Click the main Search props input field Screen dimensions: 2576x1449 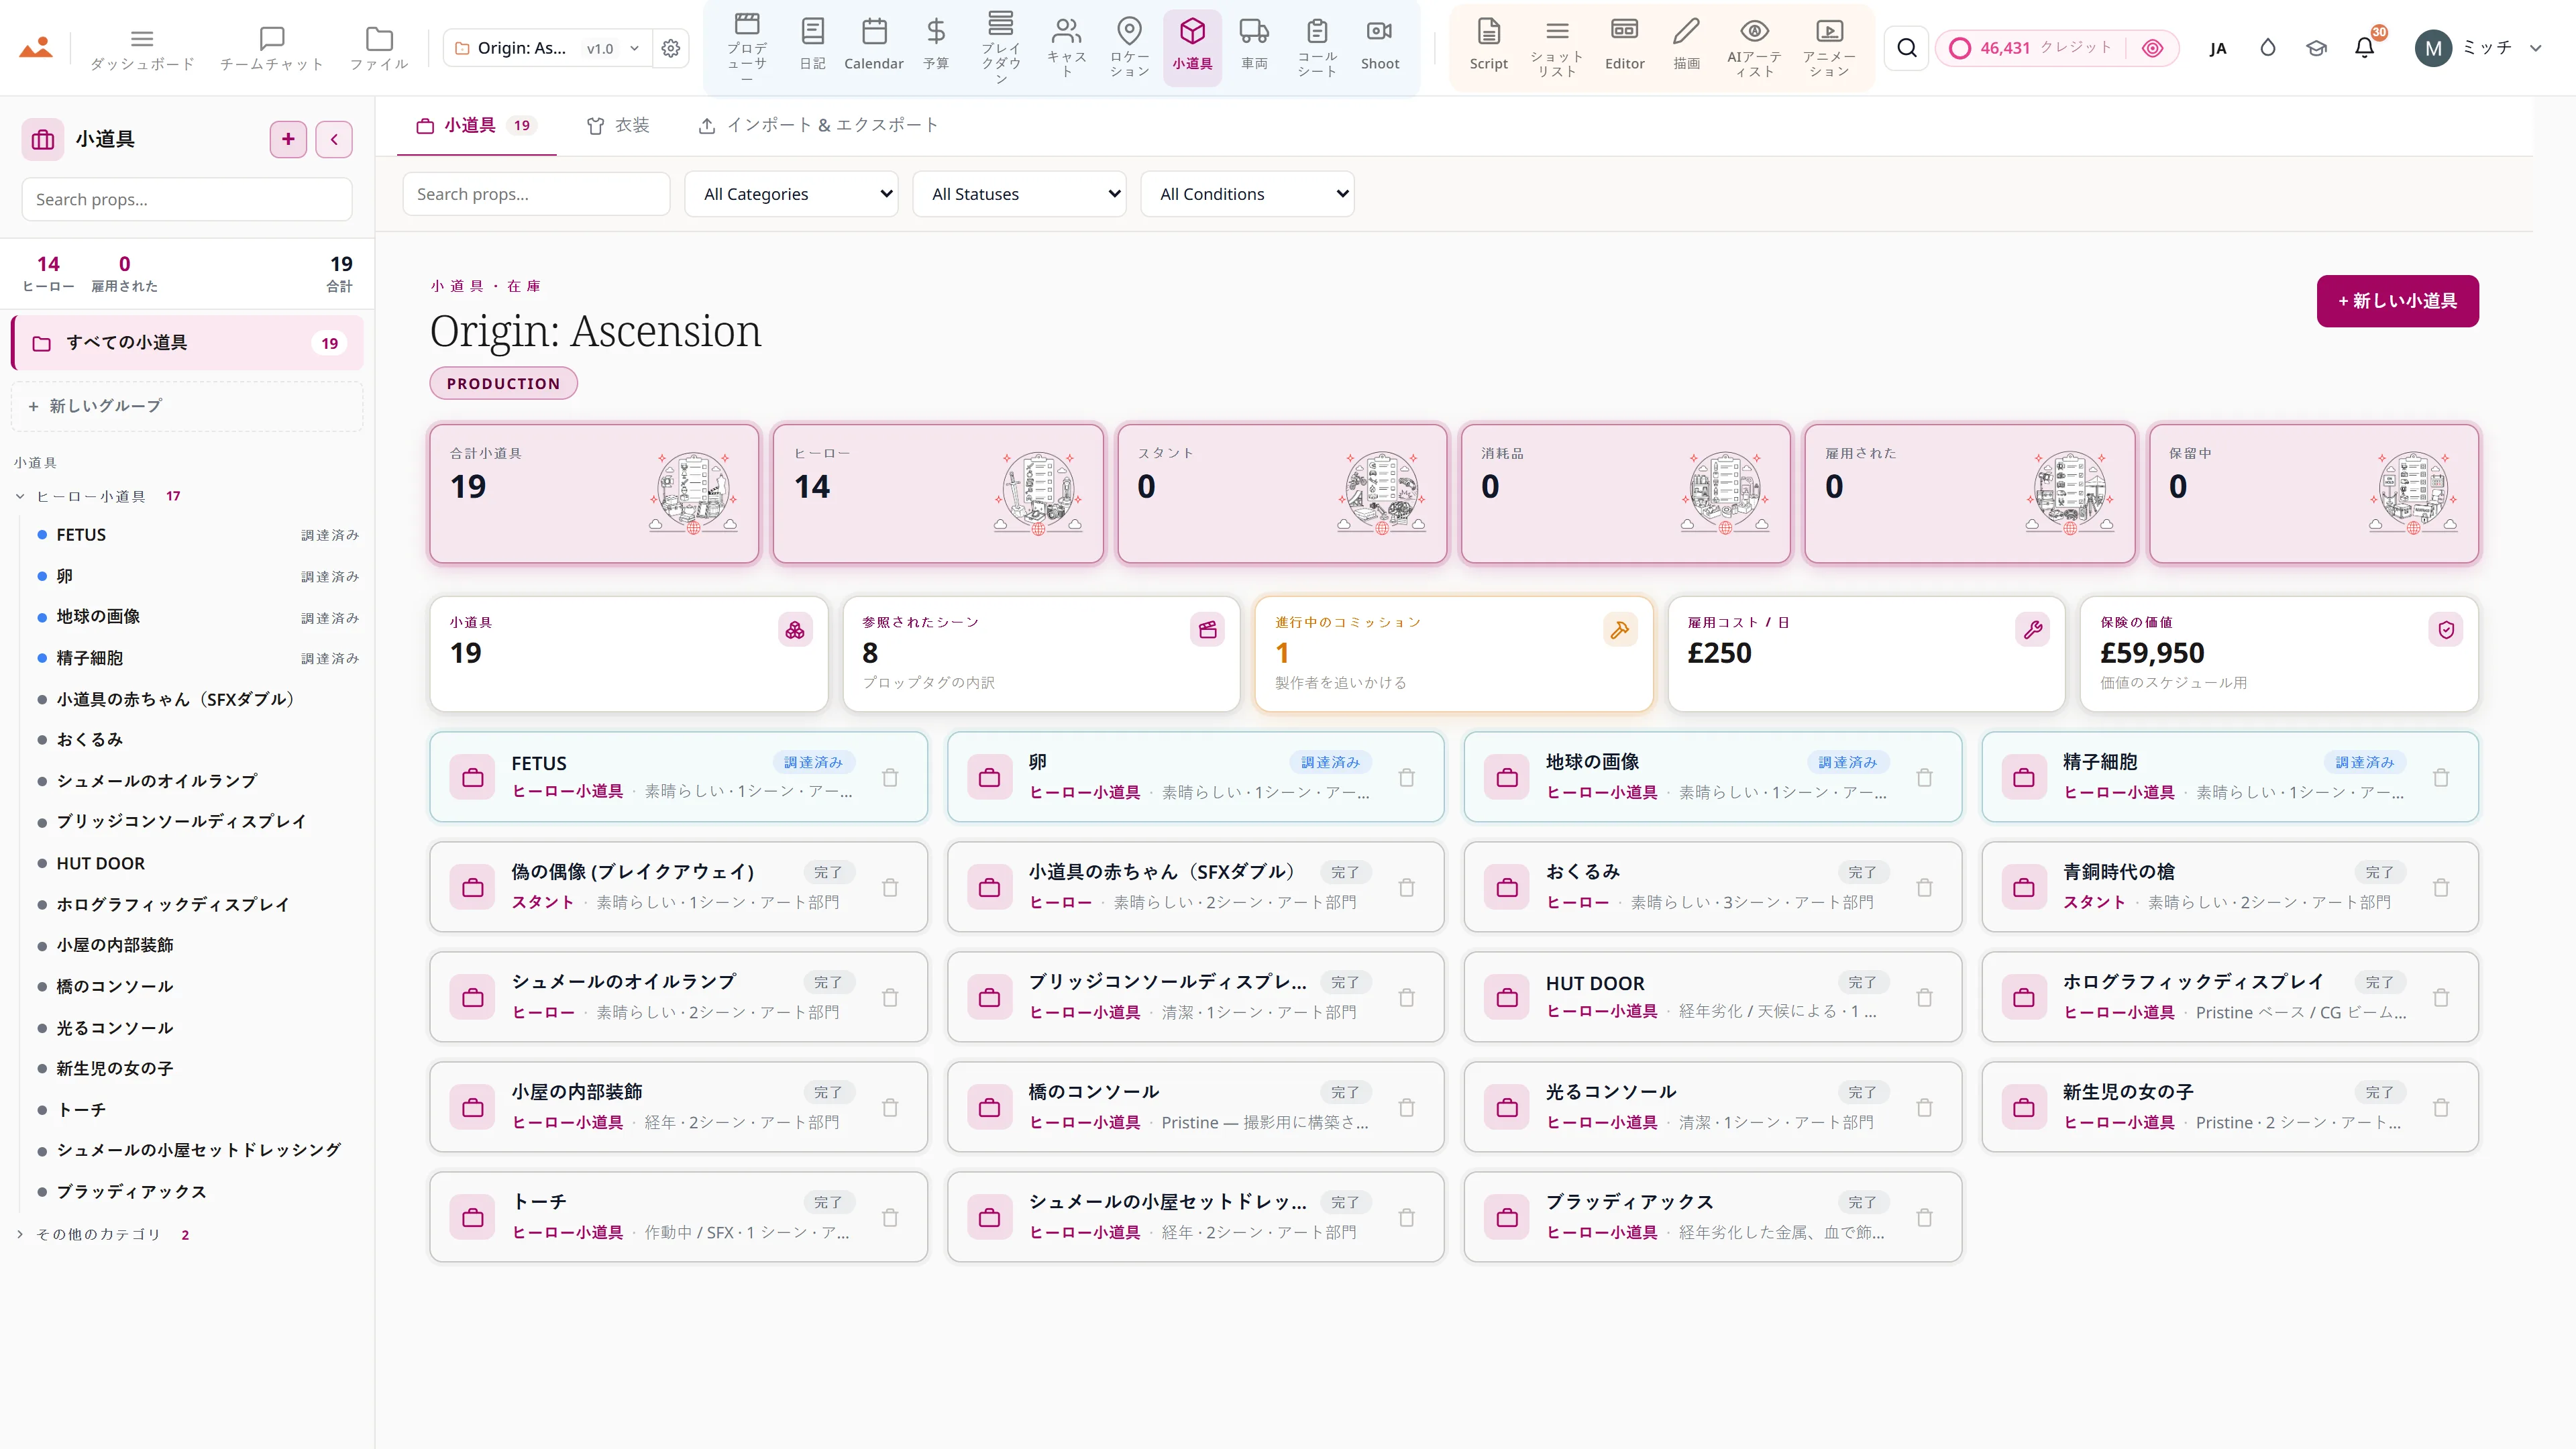(x=536, y=194)
